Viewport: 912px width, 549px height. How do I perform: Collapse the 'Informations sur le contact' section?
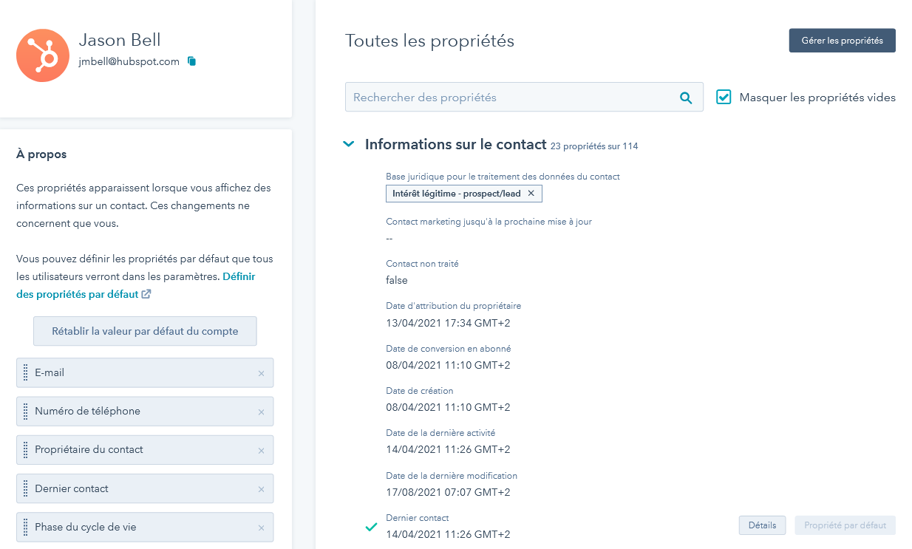point(348,144)
